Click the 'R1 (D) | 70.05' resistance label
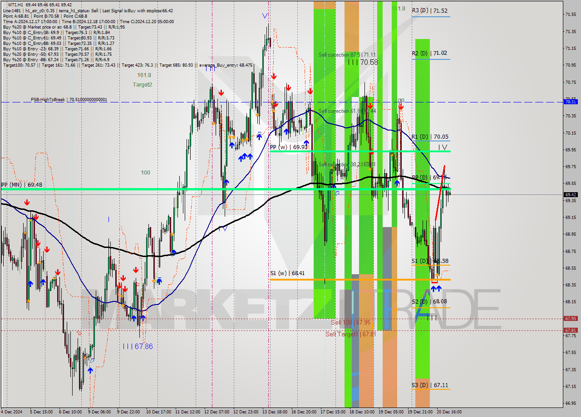 [430, 136]
